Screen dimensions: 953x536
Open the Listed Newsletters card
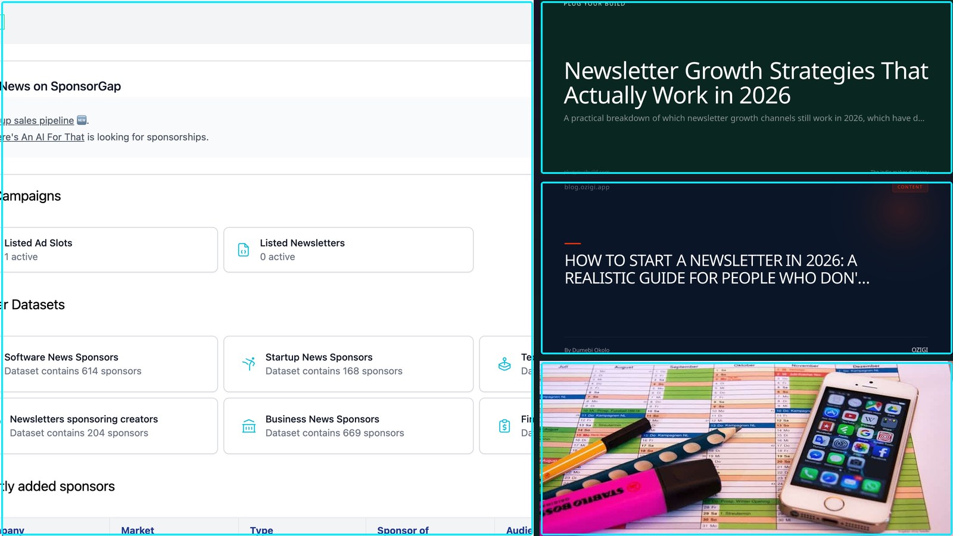click(x=348, y=250)
